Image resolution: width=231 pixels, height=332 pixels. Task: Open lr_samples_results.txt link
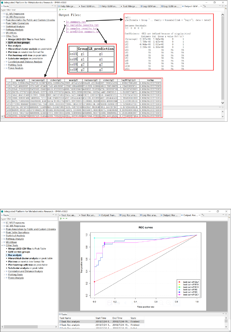click(81, 28)
